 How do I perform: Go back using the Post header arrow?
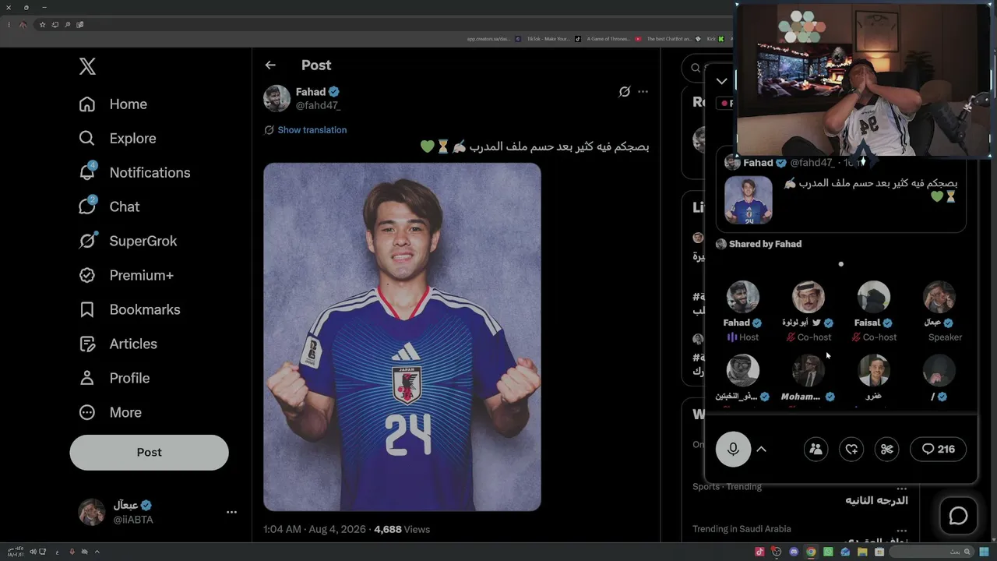tap(270, 65)
